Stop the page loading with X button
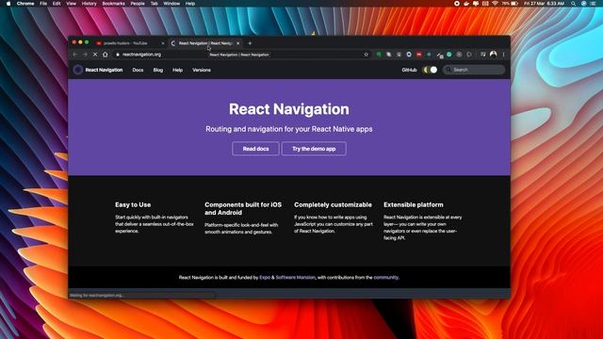 point(95,55)
